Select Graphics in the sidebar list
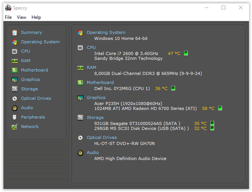Viewport: 252px width, 192px height. click(x=30, y=79)
